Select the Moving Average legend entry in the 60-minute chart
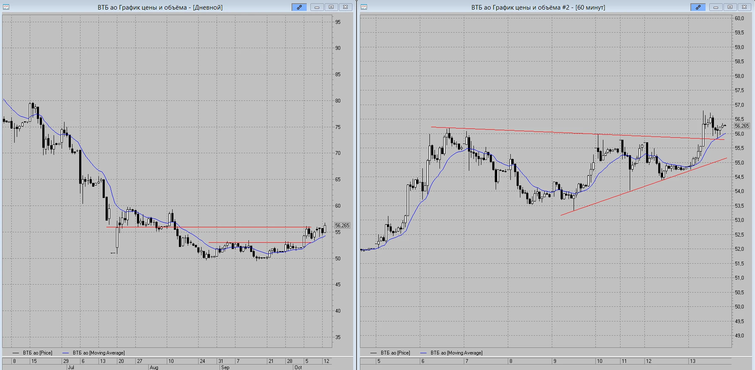Screen dimensions: 755x370 click(451, 353)
